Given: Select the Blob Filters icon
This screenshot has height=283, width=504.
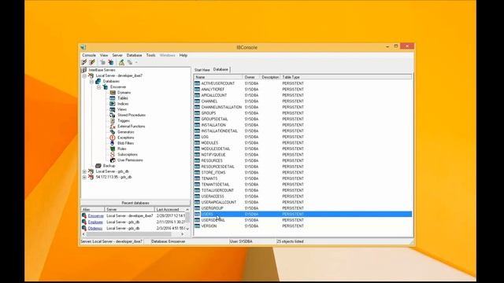Looking at the screenshot, I should click(x=113, y=143).
